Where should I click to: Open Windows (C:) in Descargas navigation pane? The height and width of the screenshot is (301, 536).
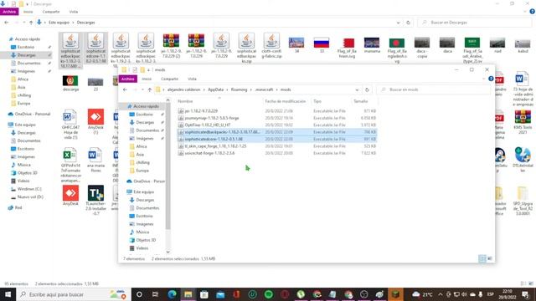click(29, 189)
